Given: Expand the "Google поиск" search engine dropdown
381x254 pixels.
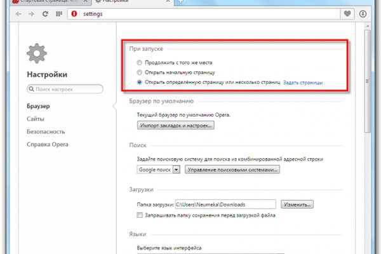Looking at the screenshot, I should pos(176,170).
